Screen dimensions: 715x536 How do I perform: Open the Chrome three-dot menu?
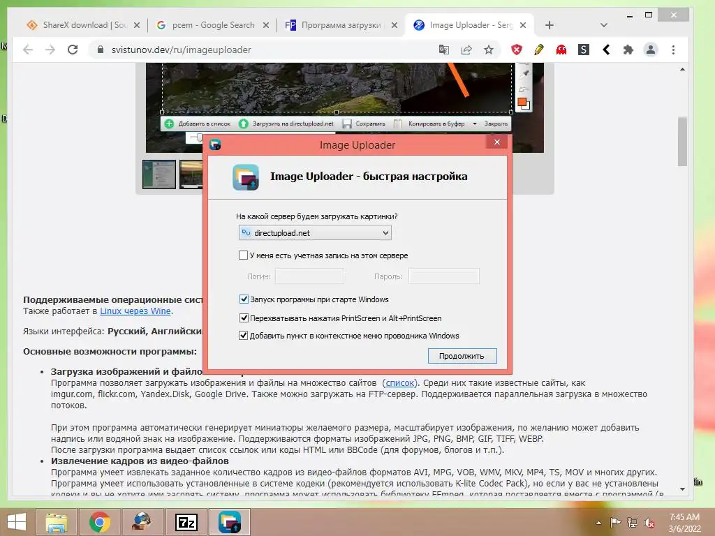(674, 50)
